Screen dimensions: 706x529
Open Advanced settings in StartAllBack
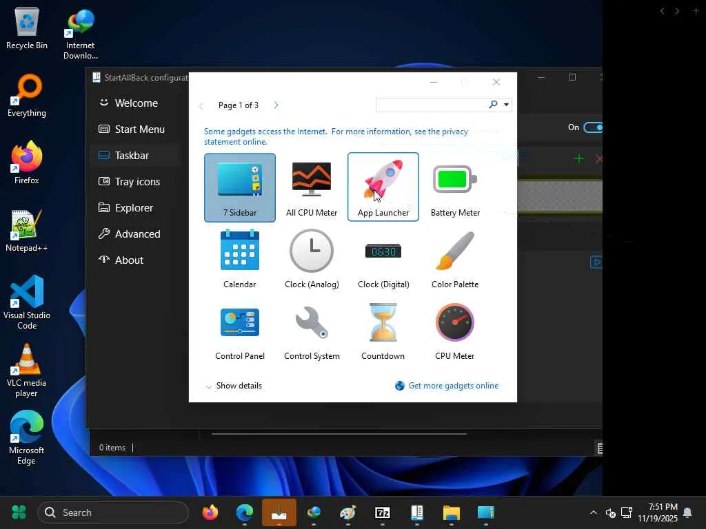click(x=136, y=234)
